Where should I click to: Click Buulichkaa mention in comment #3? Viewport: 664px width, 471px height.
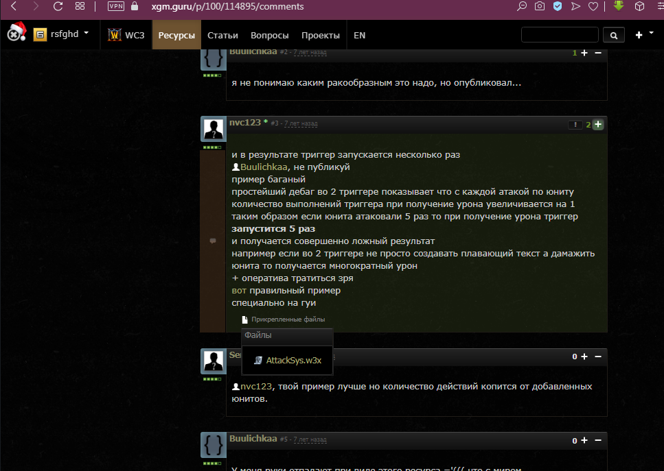pos(264,167)
